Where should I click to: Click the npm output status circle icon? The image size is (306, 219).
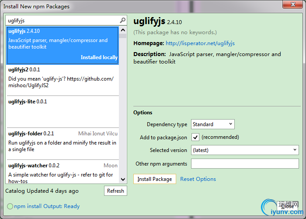pyautogui.click(x=10, y=206)
